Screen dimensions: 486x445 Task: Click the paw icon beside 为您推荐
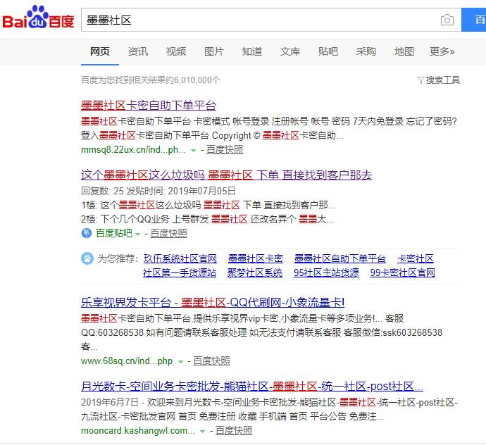click(87, 258)
